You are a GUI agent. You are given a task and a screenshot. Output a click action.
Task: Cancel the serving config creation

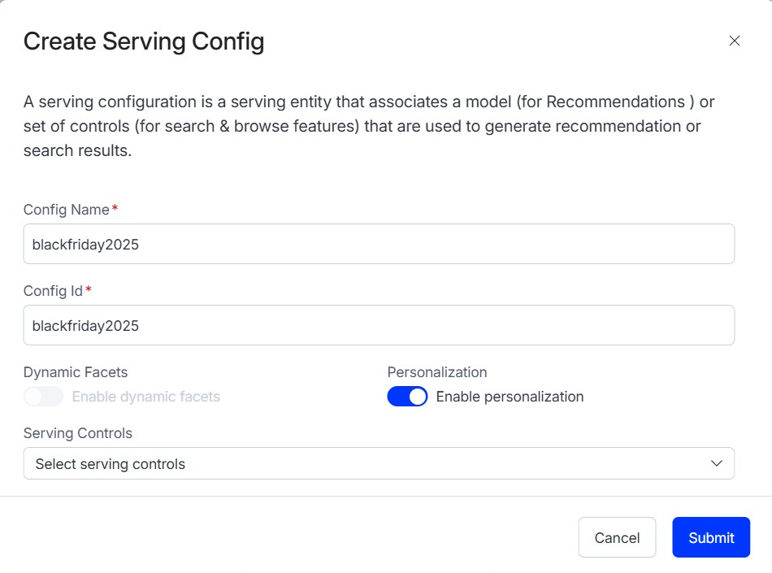pos(617,537)
